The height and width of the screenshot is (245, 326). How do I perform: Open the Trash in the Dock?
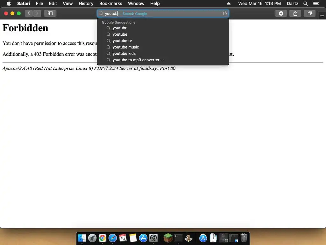244,238
